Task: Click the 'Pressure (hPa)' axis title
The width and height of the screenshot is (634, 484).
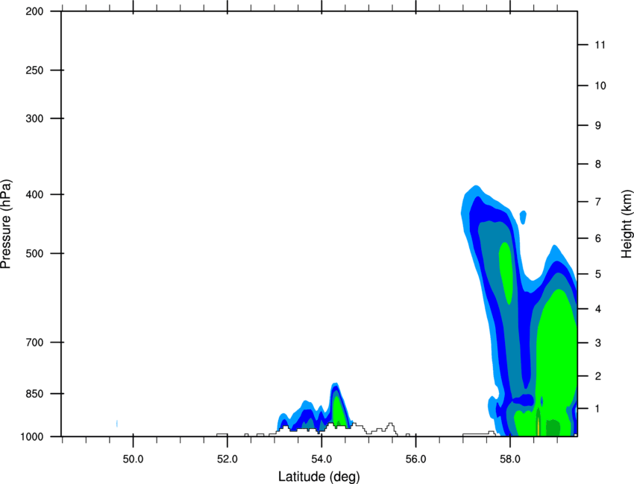Action: 6,224
